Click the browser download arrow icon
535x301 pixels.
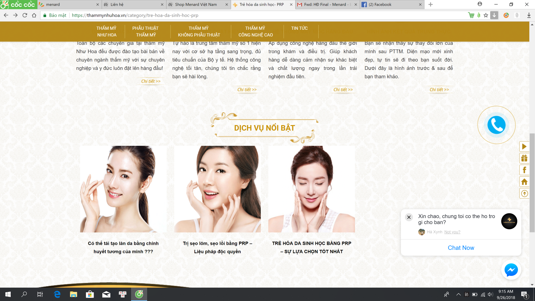pyautogui.click(x=529, y=15)
